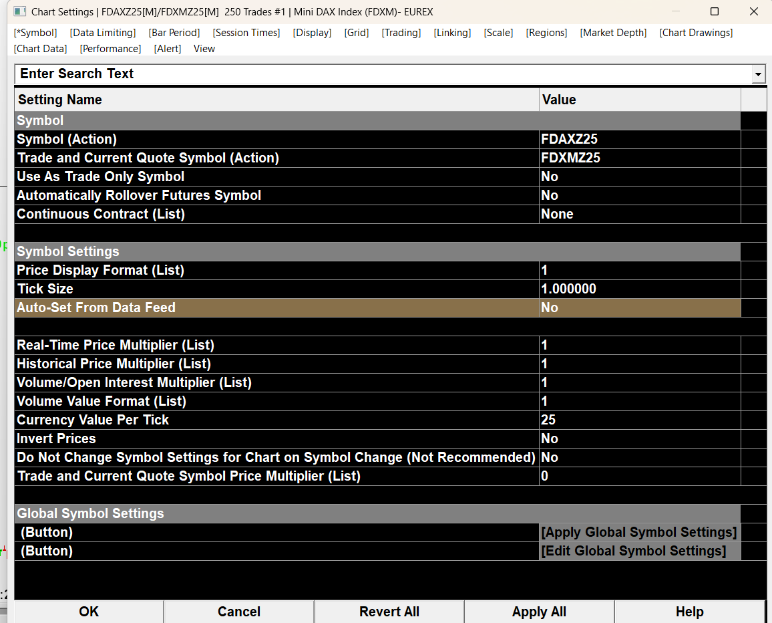
Task: Click the Tick Size value field
Action: click(640, 289)
